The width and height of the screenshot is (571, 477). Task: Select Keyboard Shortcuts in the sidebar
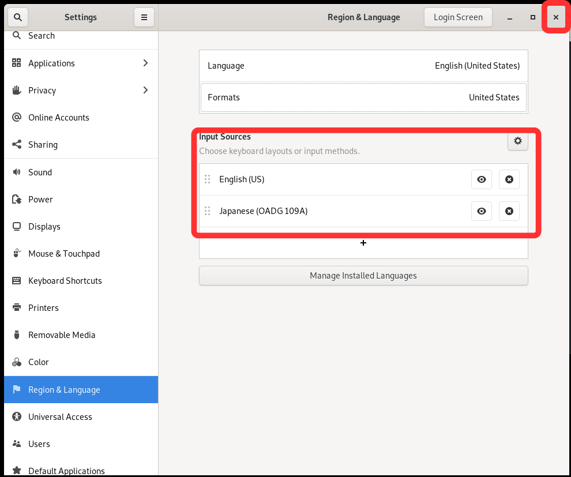[x=65, y=281]
